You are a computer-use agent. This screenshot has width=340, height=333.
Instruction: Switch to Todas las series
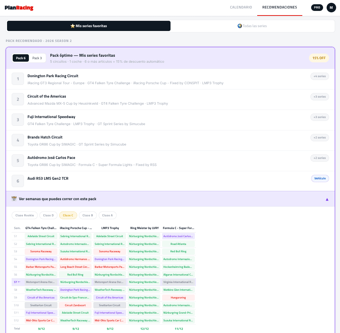[252, 26]
